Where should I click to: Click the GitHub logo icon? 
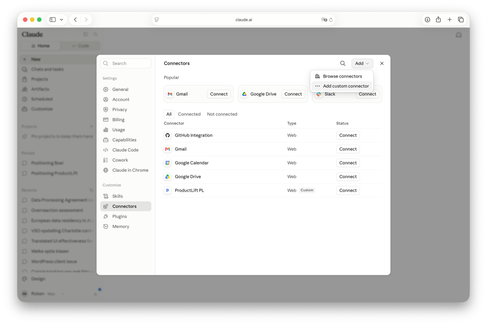pos(167,135)
